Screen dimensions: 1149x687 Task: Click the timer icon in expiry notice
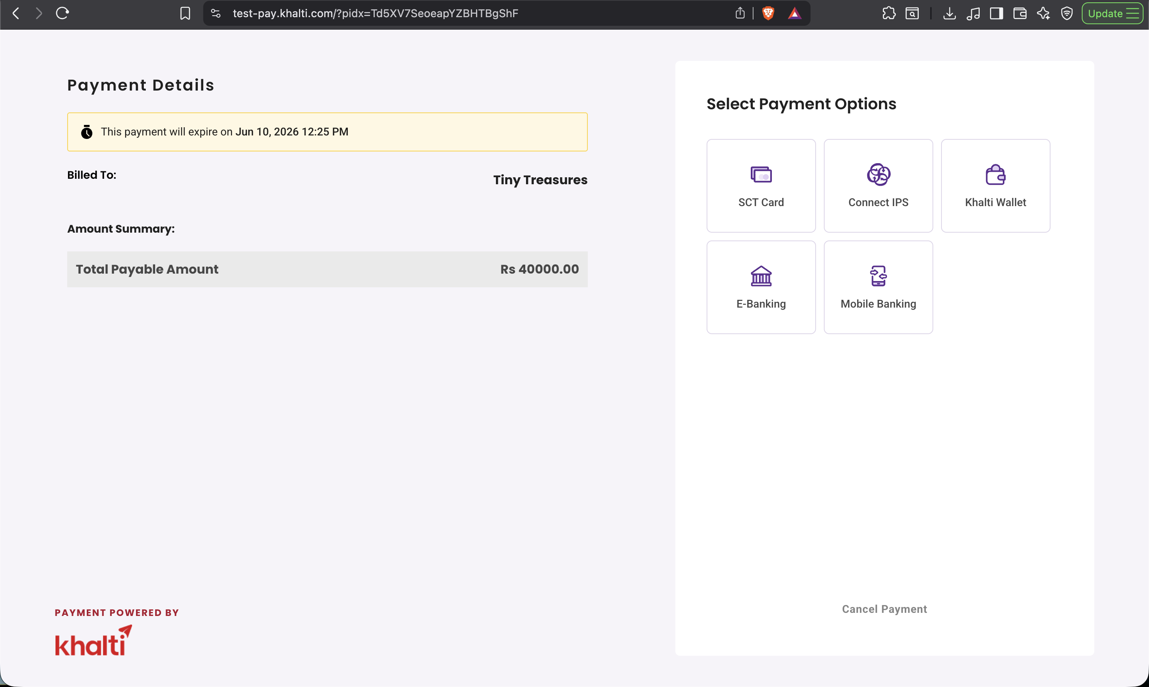(87, 132)
